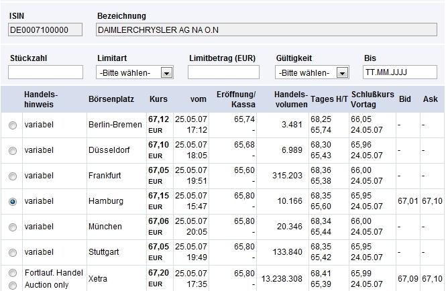446x291 pixels.
Task: Select Xetra Auction only radio button
Action: click(13, 285)
